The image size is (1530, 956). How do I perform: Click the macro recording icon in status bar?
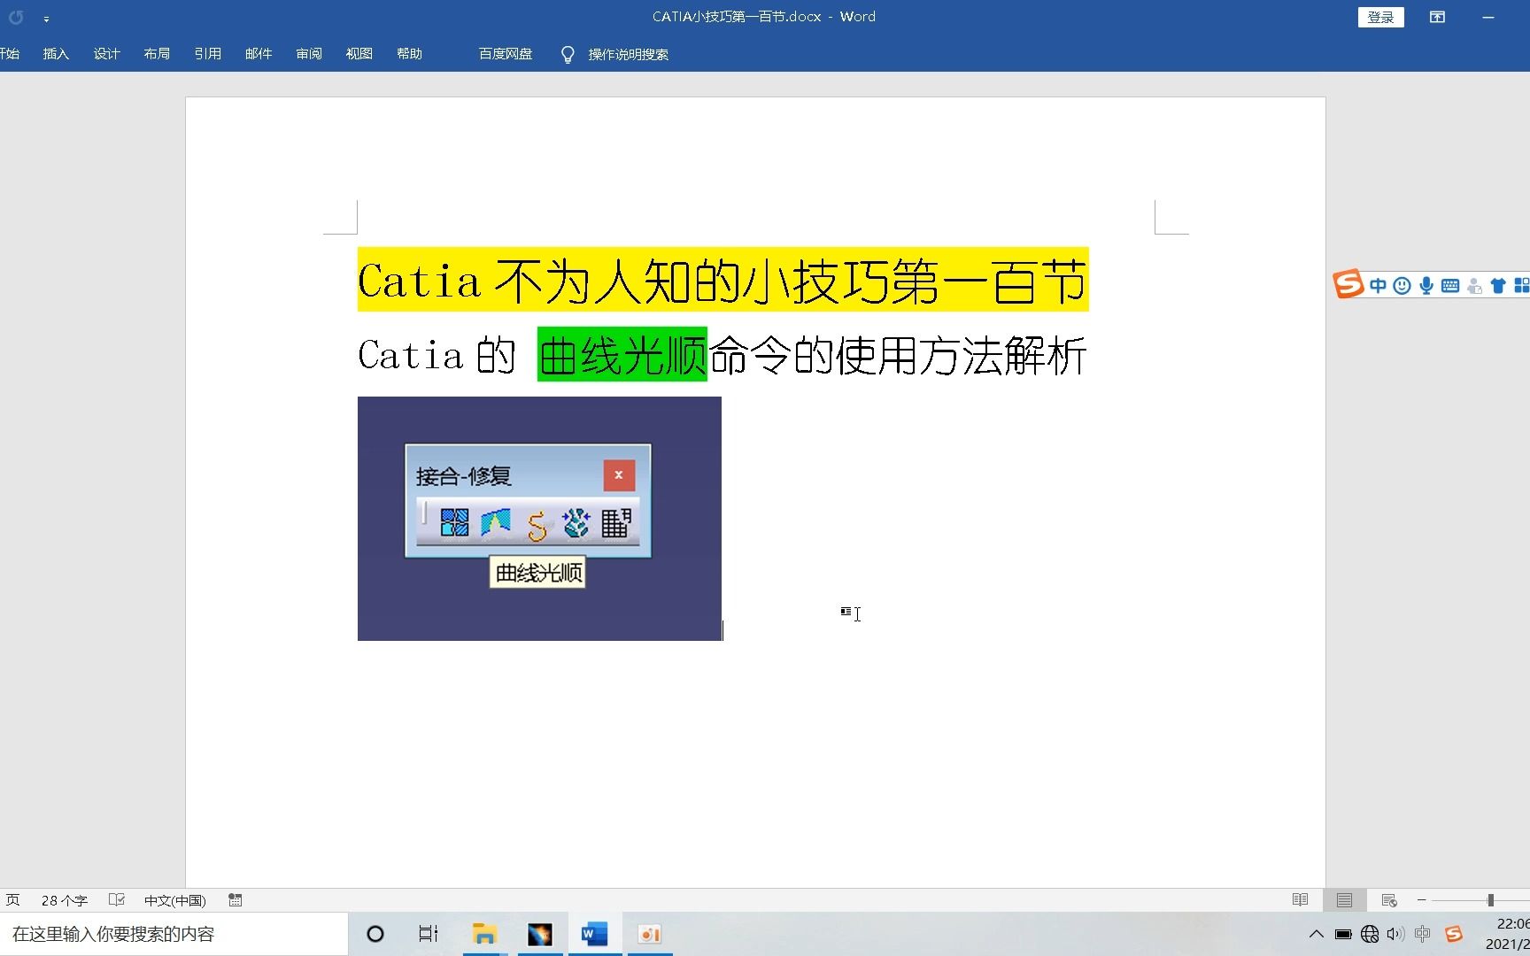coord(235,900)
